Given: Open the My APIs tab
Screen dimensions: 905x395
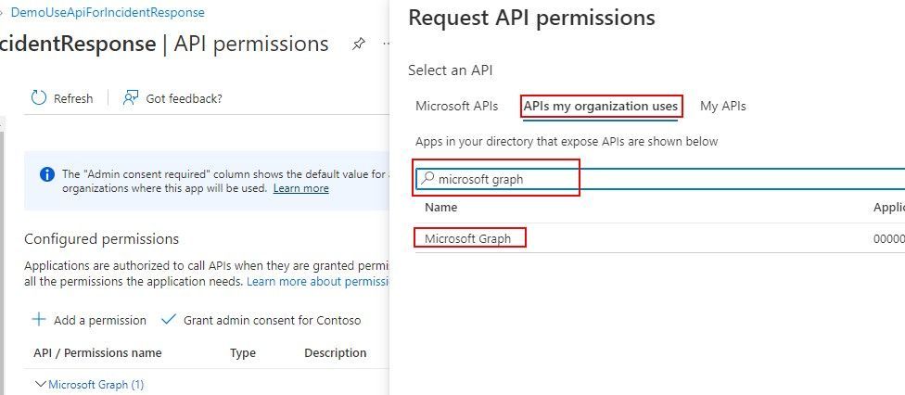Looking at the screenshot, I should tap(722, 107).
